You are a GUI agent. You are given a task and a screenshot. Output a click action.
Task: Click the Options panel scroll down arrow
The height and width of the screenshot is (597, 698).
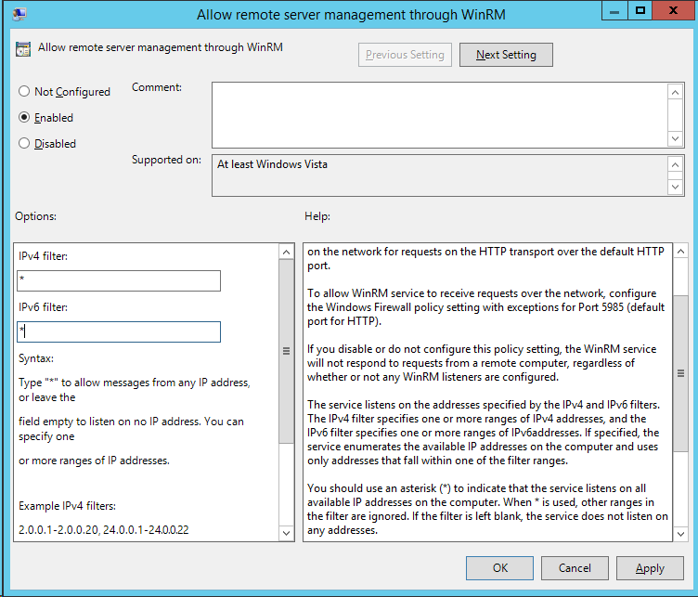(x=286, y=533)
